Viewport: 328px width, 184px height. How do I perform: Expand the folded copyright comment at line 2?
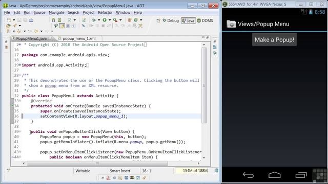[x=20, y=44]
